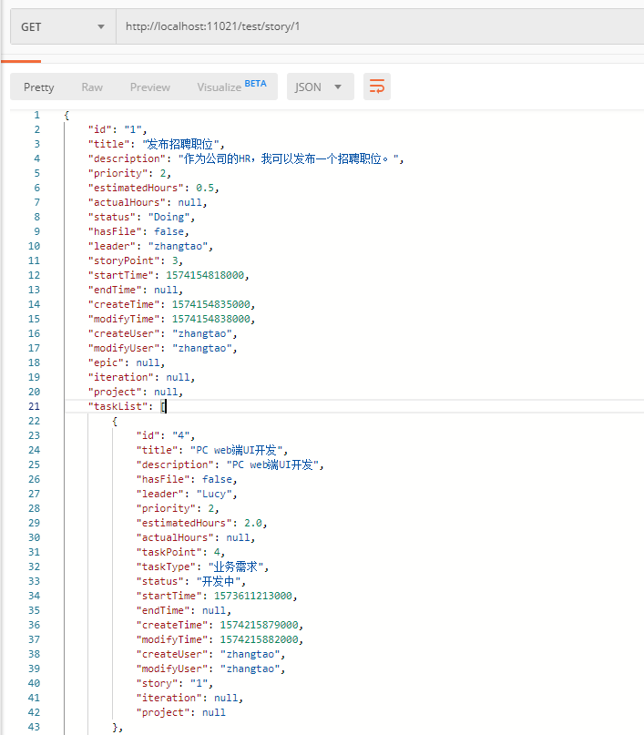Click line number 22 in gutter

(35, 421)
